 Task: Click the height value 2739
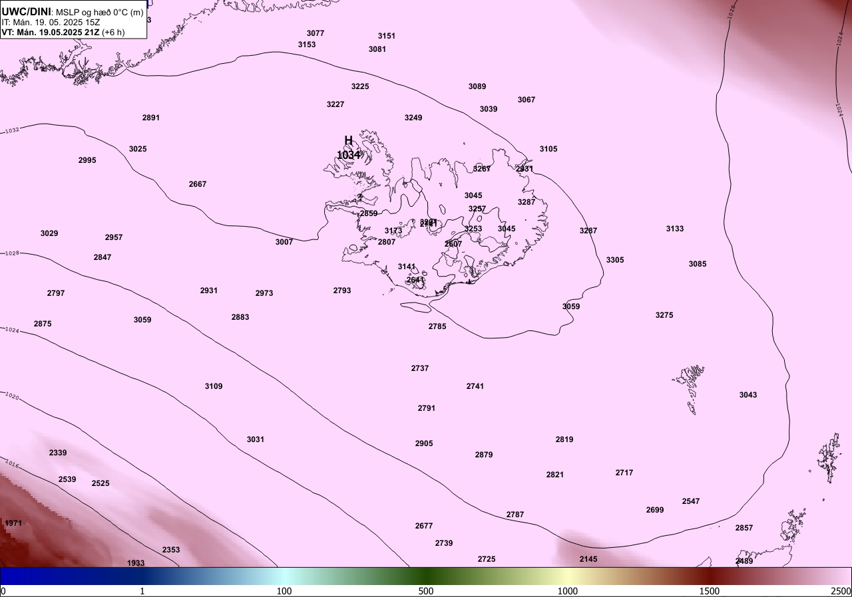tap(444, 543)
